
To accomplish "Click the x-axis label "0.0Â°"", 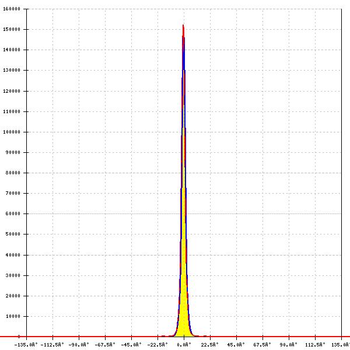I will coord(184,345).
